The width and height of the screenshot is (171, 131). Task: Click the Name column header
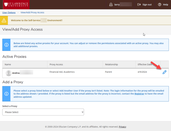(x=8, y=65)
